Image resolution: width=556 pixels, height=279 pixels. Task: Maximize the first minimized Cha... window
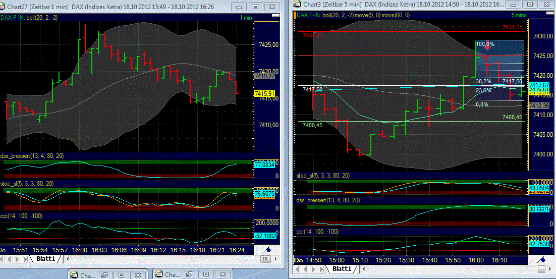tap(121, 275)
